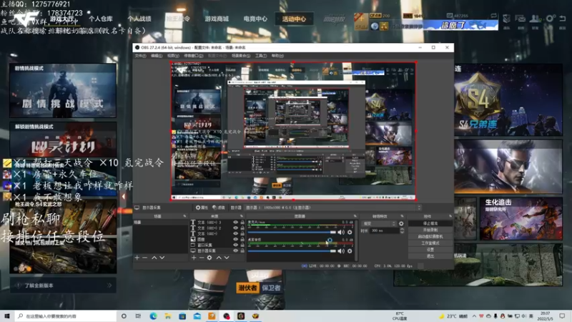Image resolution: width=572 pixels, height=322 pixels.
Task: Click 开始录制 button in OBS
Action: point(430,230)
